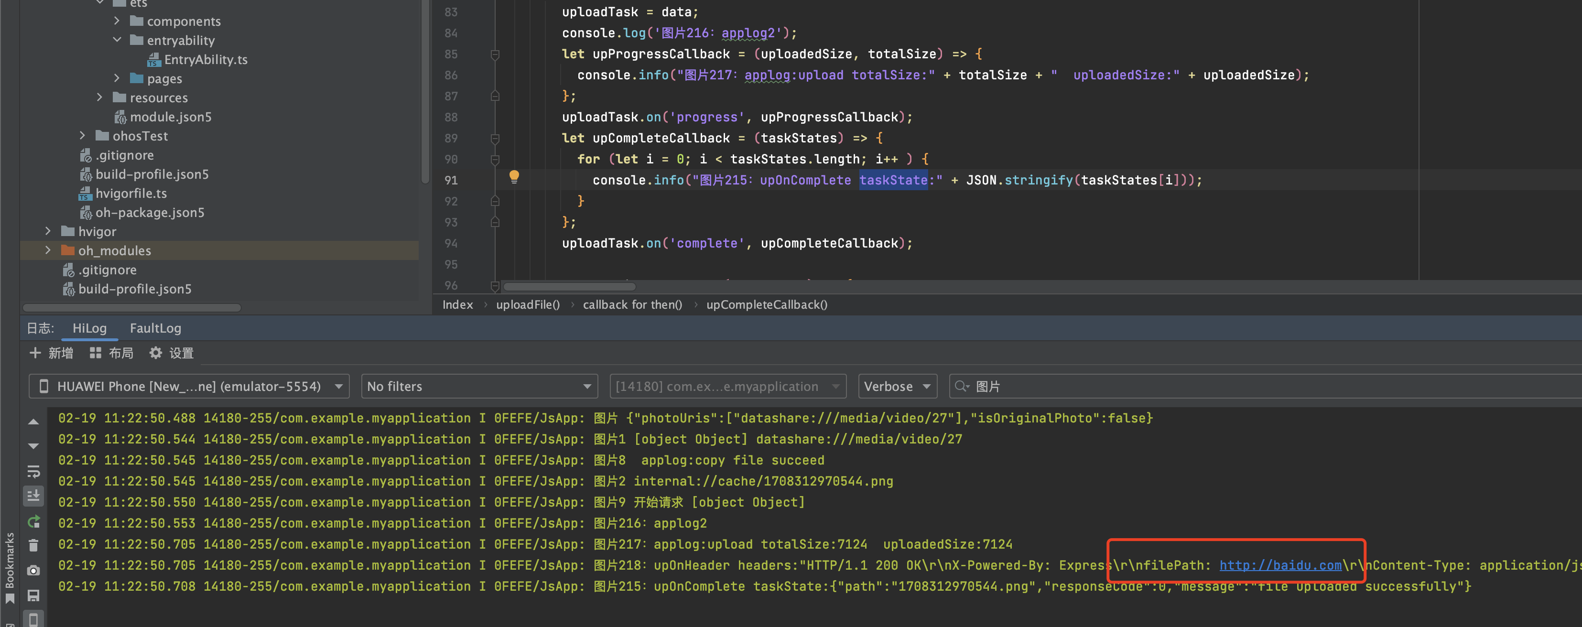
Task: Toggle fold marker on line 85
Action: pyautogui.click(x=495, y=54)
